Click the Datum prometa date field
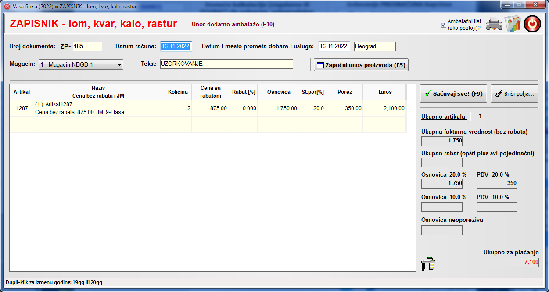Screen dimensions: 549x292 334,46
